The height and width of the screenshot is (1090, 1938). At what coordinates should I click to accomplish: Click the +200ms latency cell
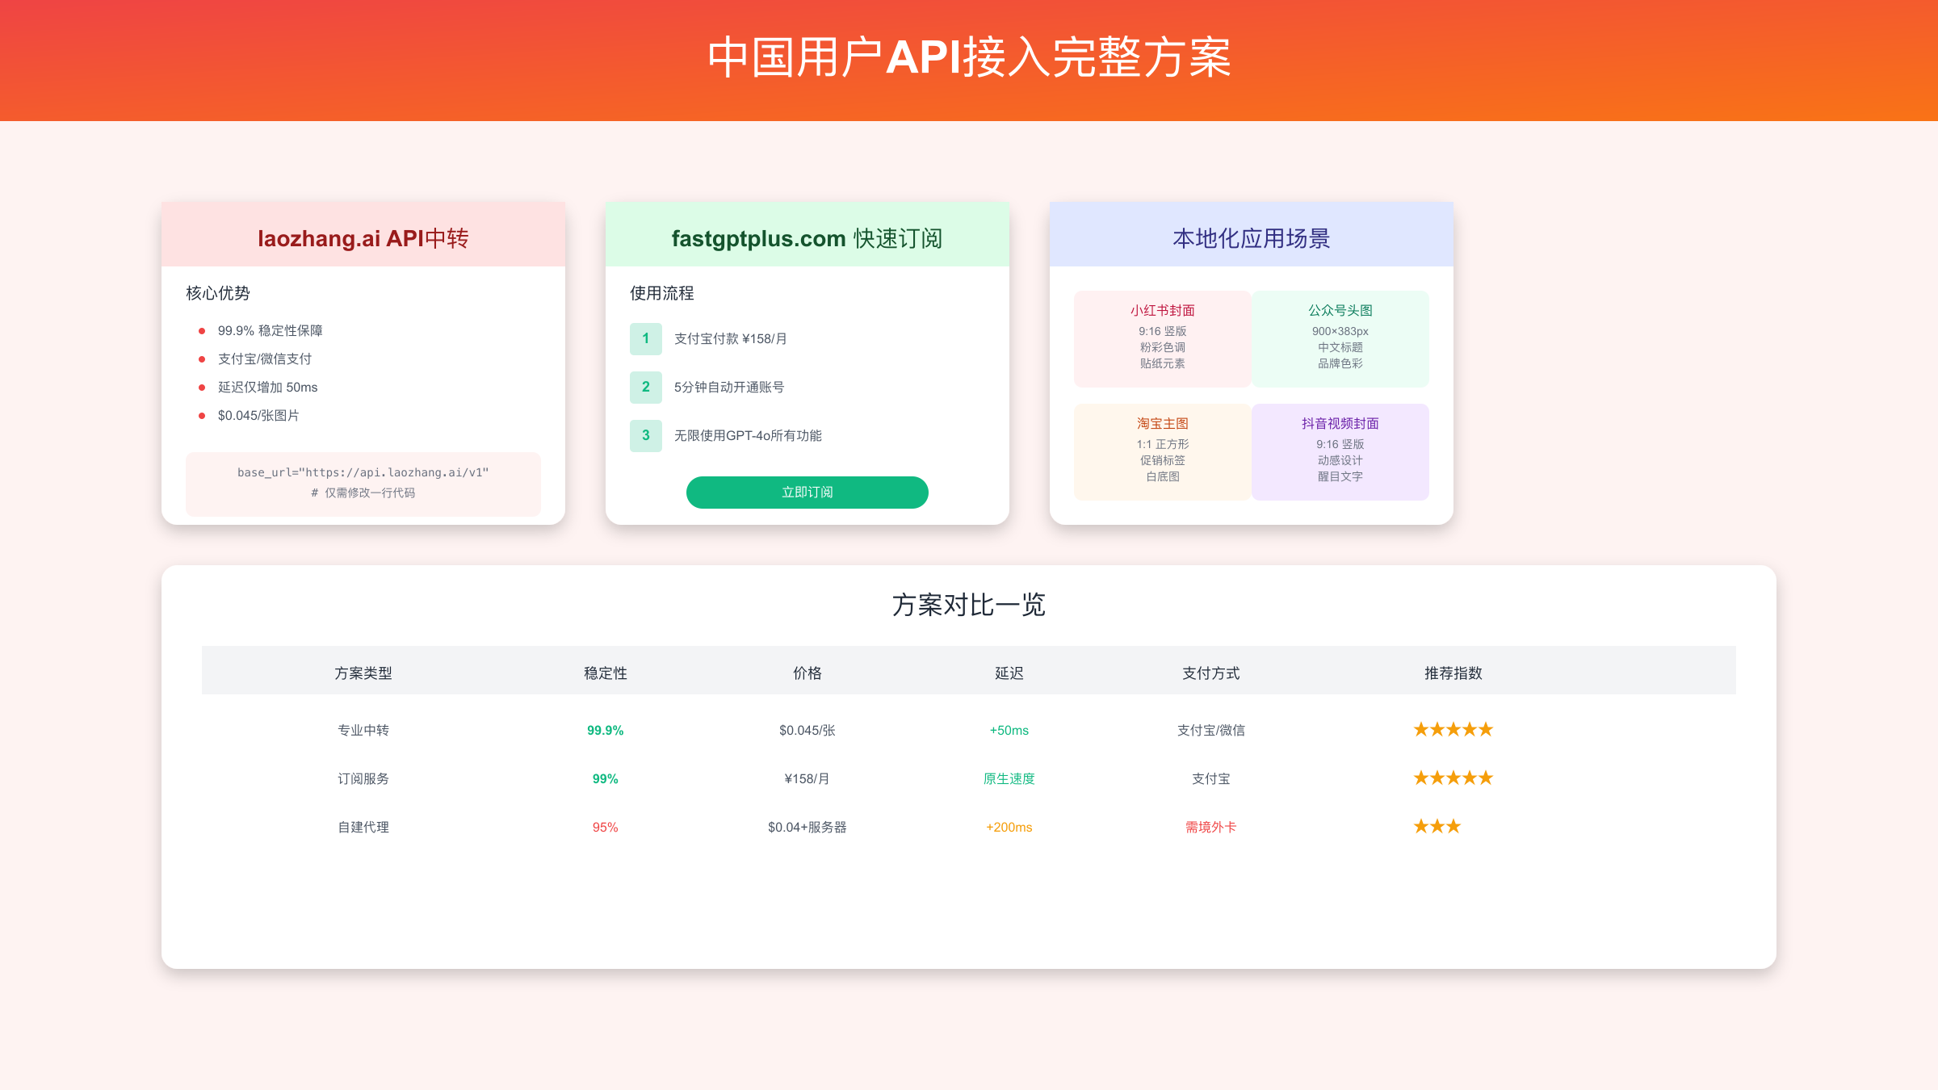tap(1009, 828)
